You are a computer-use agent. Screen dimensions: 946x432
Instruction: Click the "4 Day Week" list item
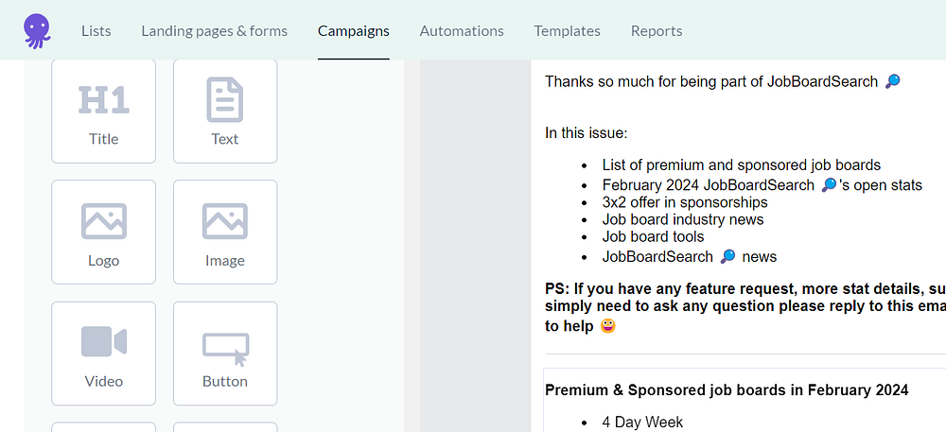642,422
